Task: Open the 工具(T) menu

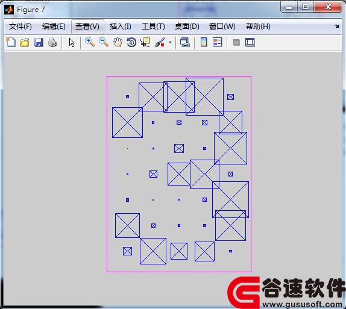Action: pos(153,27)
